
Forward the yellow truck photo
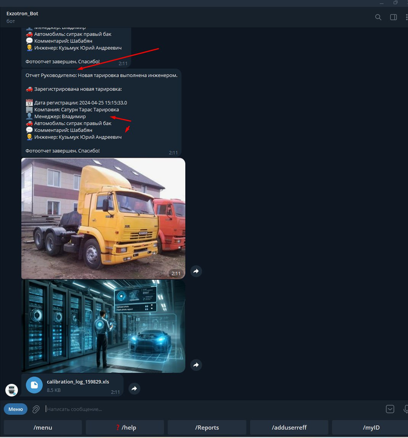tap(196, 271)
